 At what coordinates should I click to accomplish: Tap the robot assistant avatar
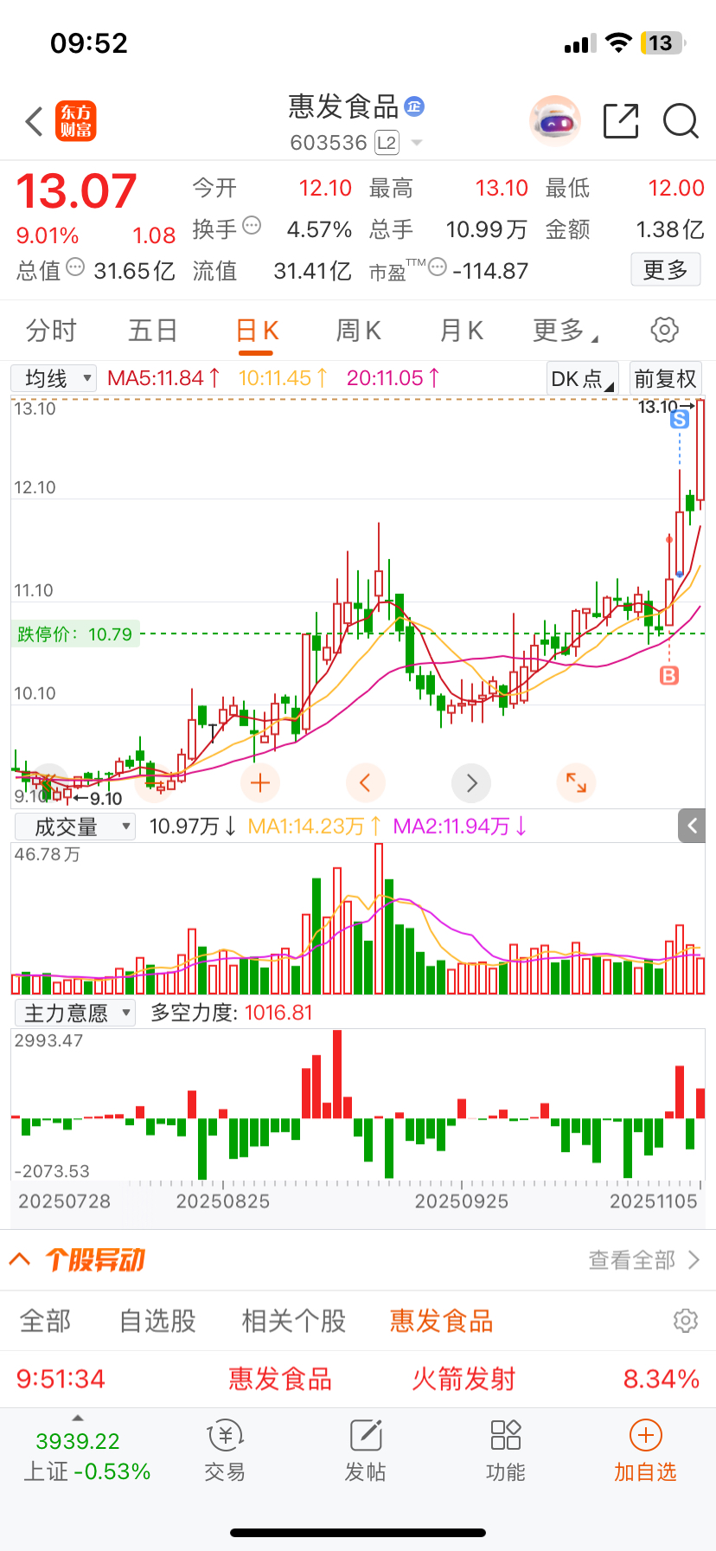coord(554,121)
